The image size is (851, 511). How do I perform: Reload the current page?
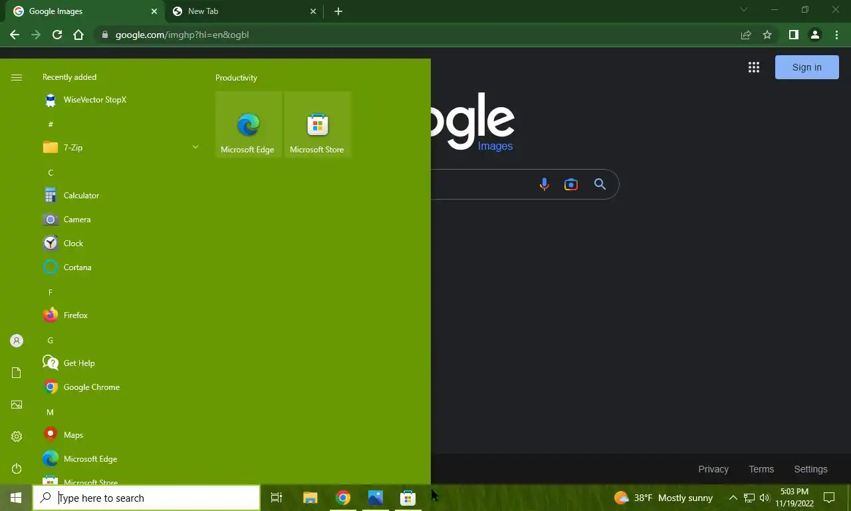coord(57,35)
